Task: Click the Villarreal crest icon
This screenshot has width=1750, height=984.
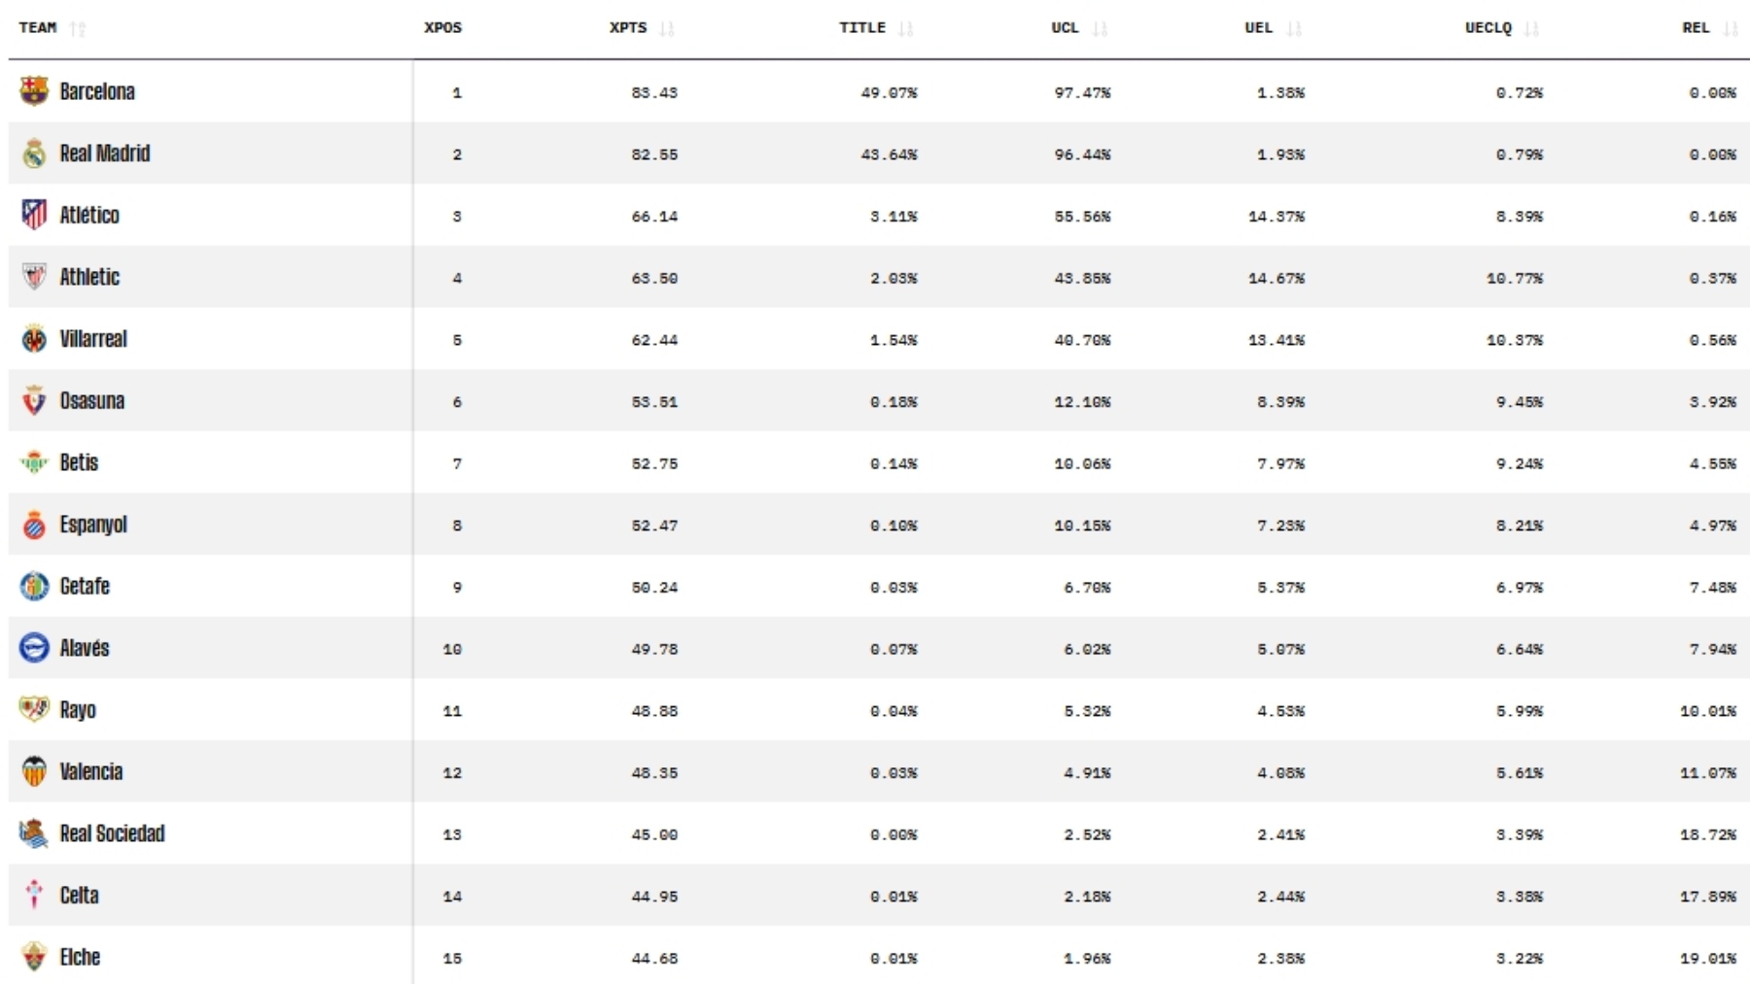Action: [34, 339]
